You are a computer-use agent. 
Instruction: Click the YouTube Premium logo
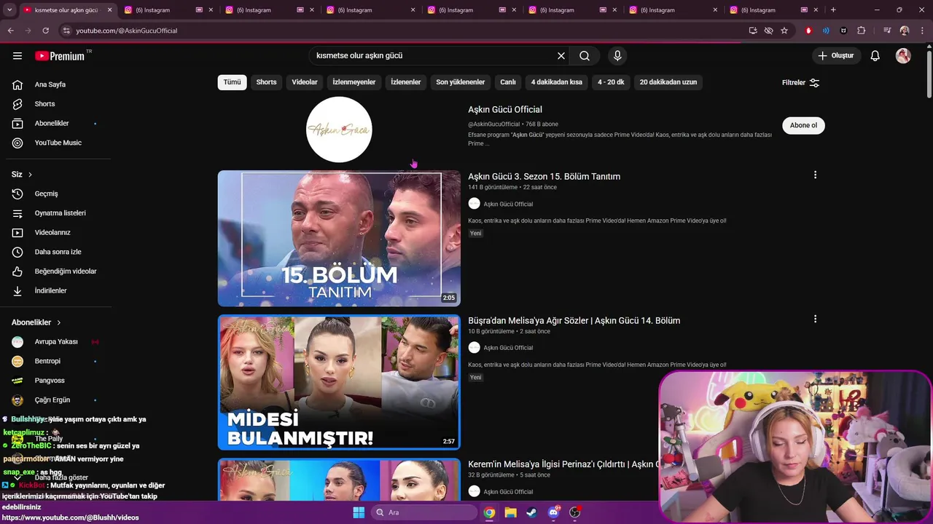click(60, 56)
